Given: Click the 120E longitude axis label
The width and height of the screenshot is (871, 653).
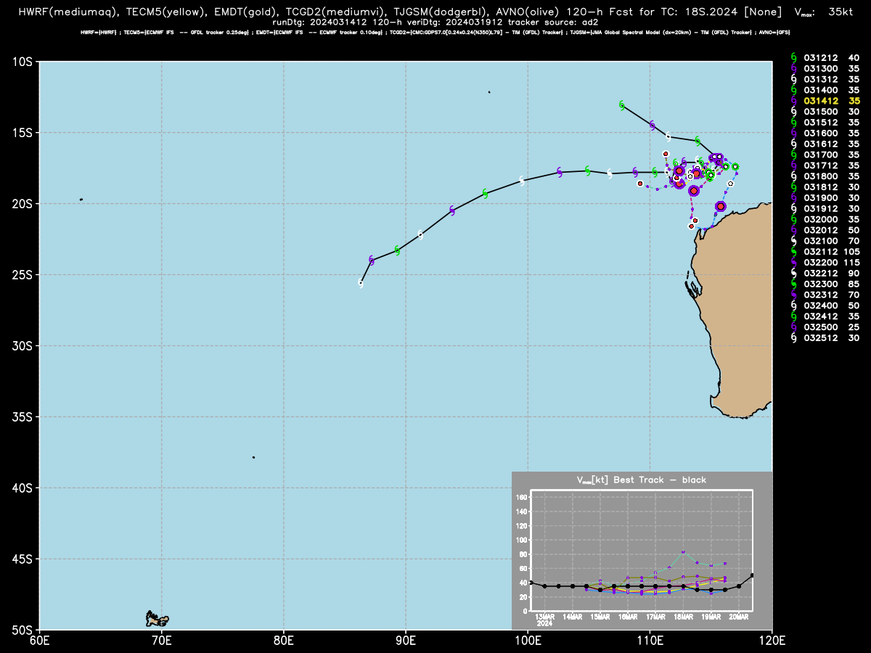Looking at the screenshot, I should pos(772,641).
